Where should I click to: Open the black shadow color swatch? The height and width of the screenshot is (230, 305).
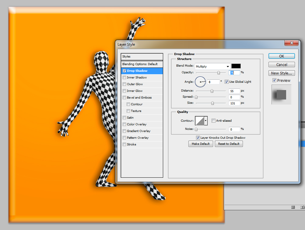point(236,66)
